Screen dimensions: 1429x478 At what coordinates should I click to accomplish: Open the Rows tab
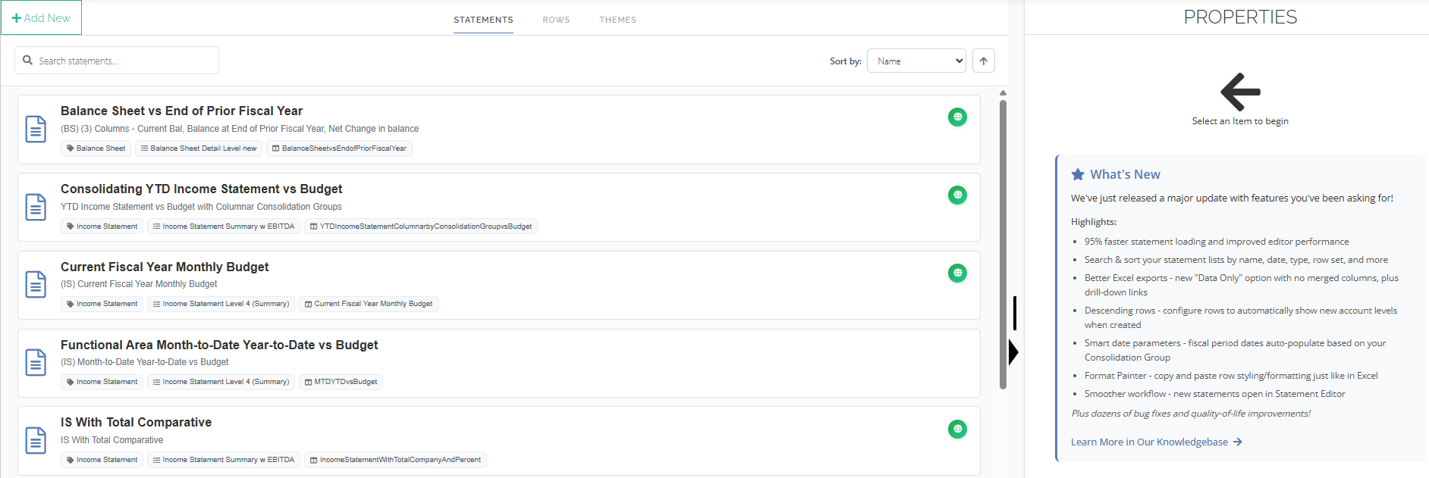[x=556, y=20]
